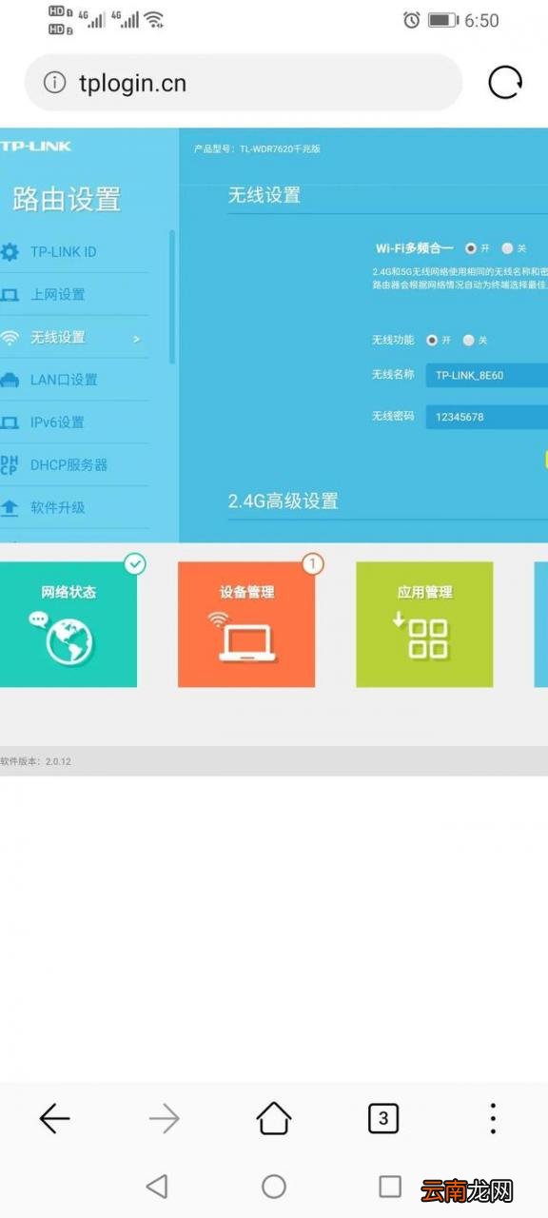
Task: Click the 软件版本: 2.0.12 footer text
Action: tap(35, 761)
